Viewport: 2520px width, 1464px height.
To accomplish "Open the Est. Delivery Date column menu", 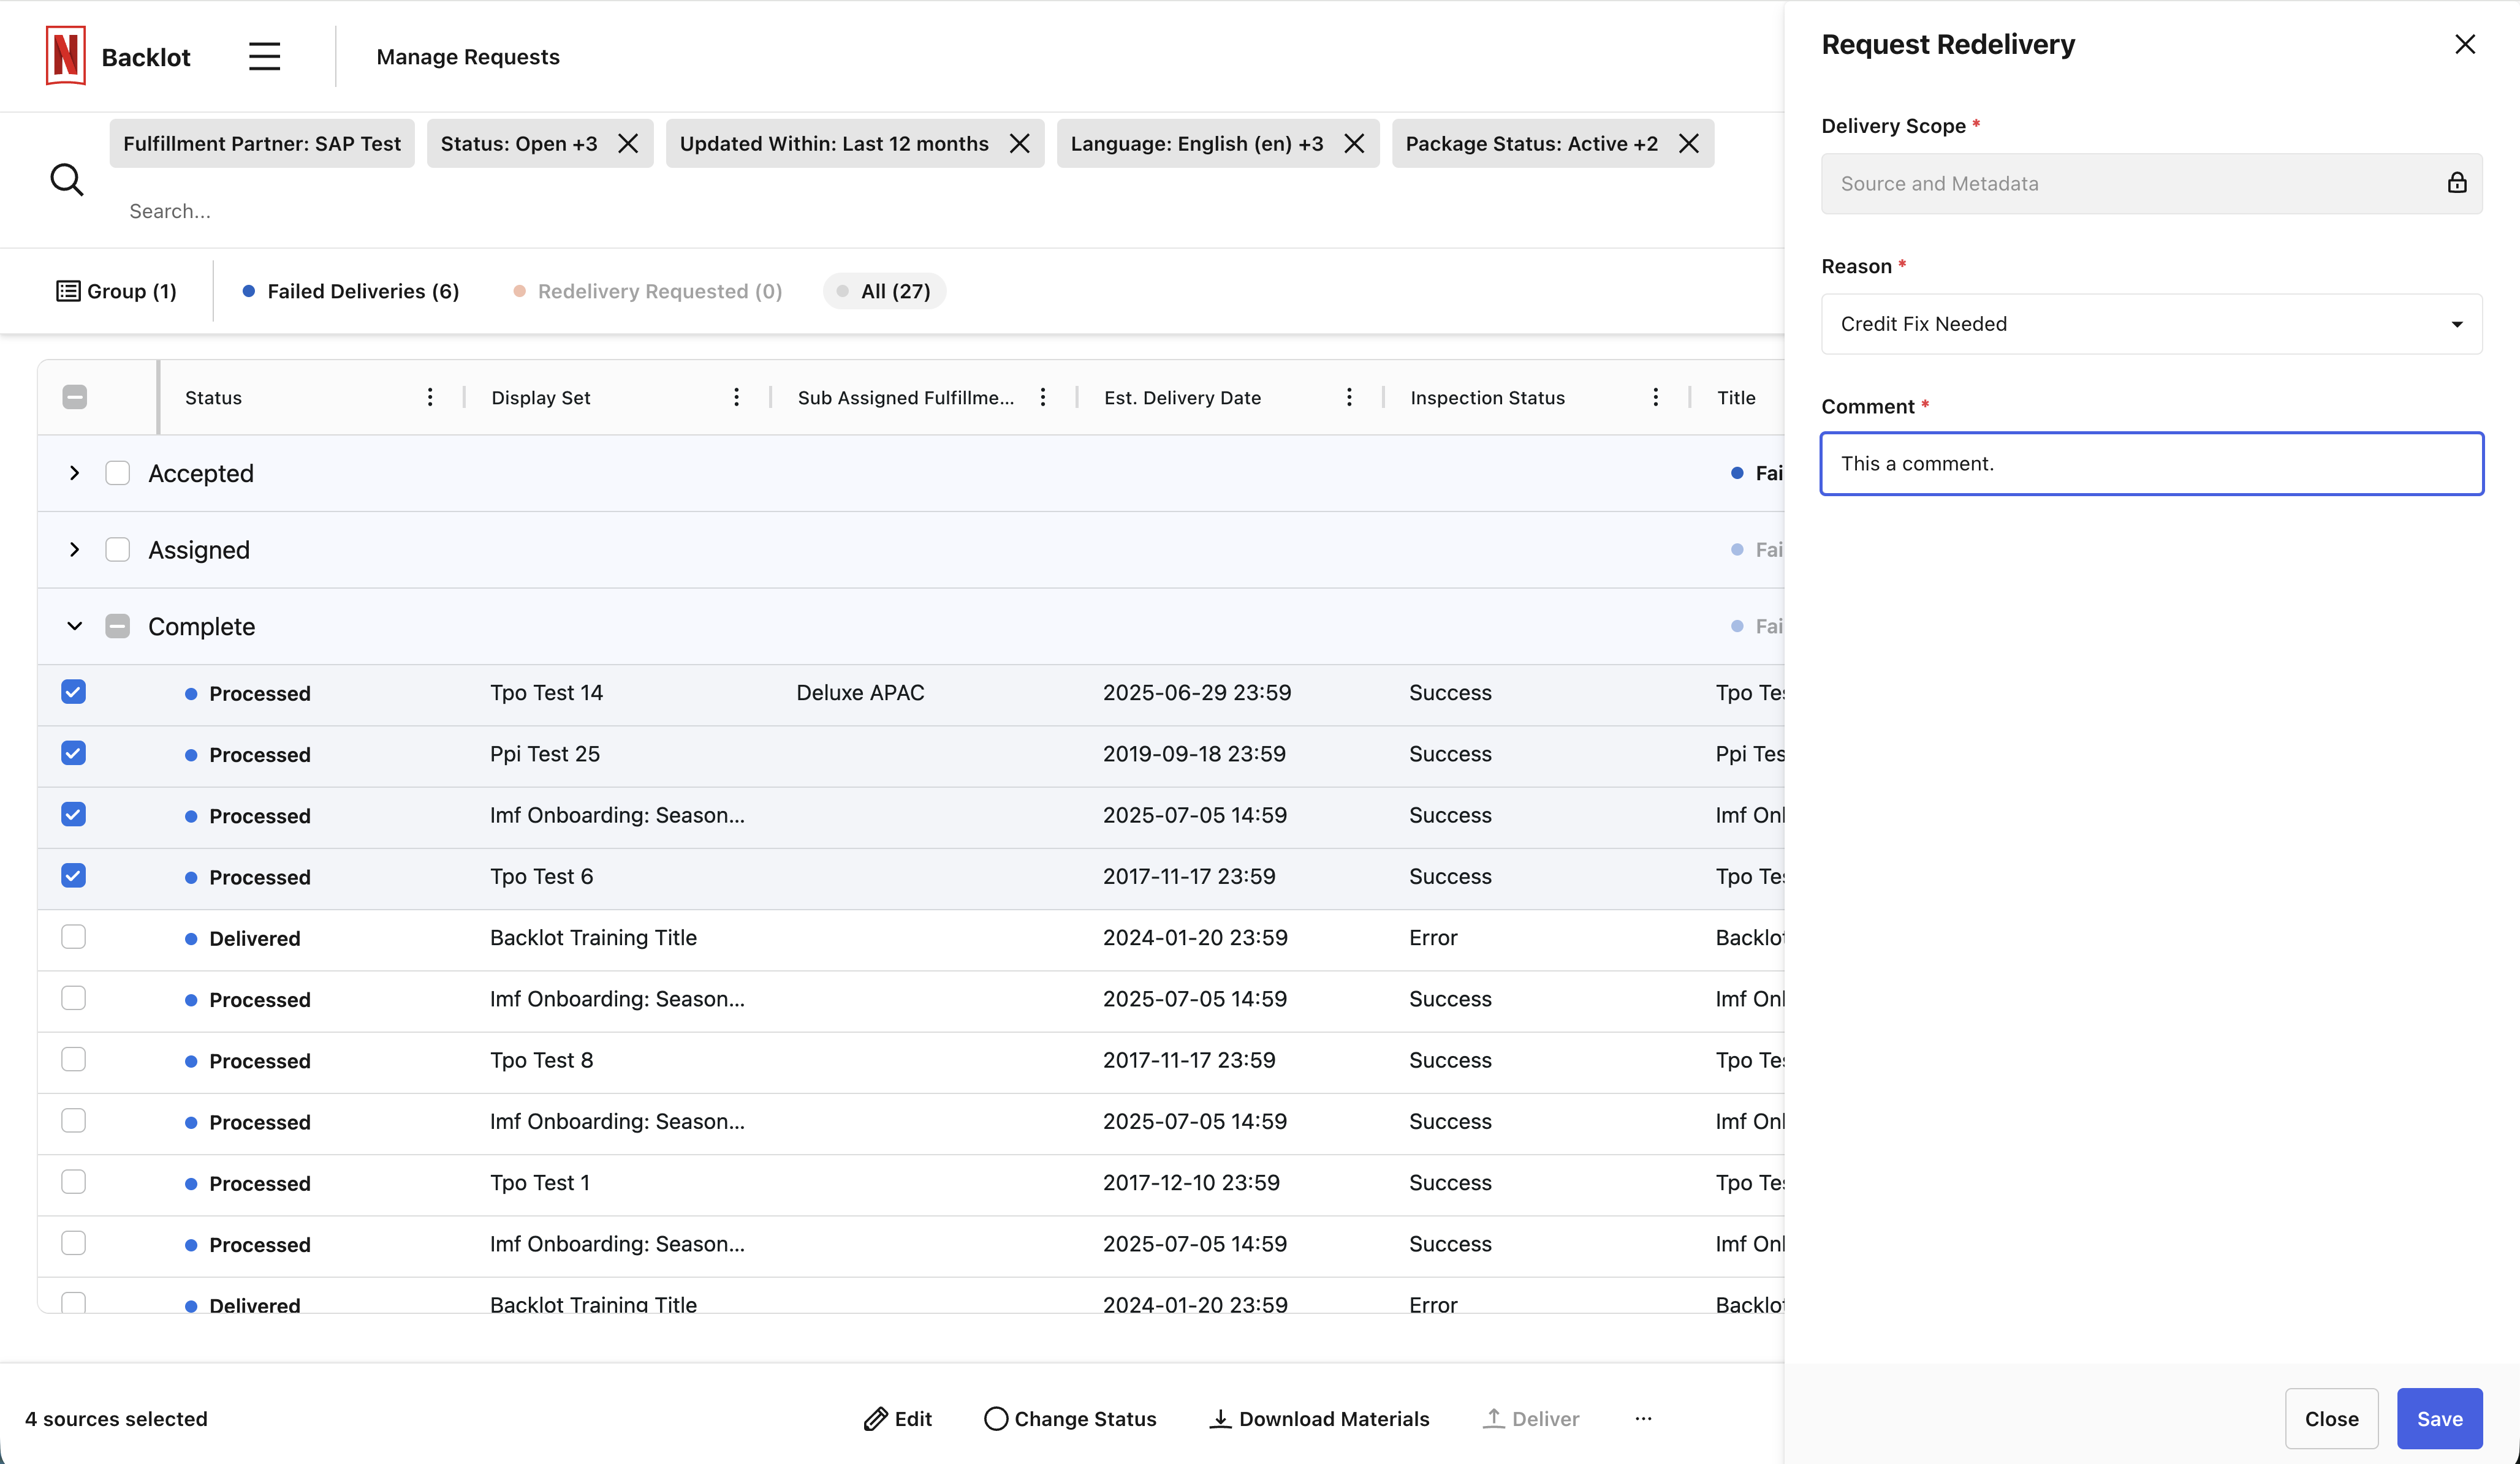I will [1349, 398].
